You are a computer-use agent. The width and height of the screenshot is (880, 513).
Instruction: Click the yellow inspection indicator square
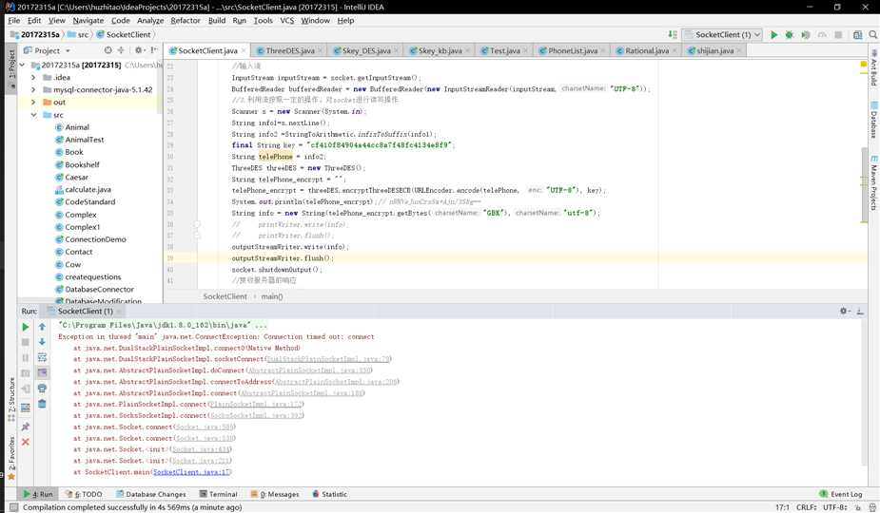point(864,65)
